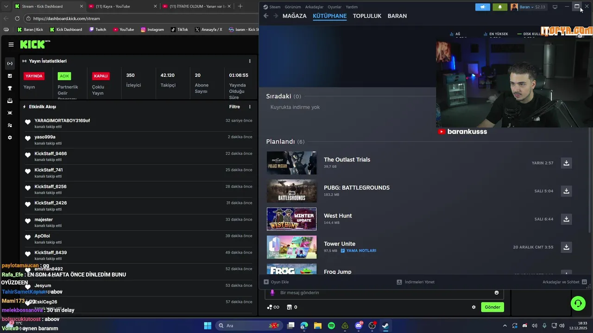Open browser tab search dropdown
Image resolution: width=593 pixels, height=333 pixels.
6,6
